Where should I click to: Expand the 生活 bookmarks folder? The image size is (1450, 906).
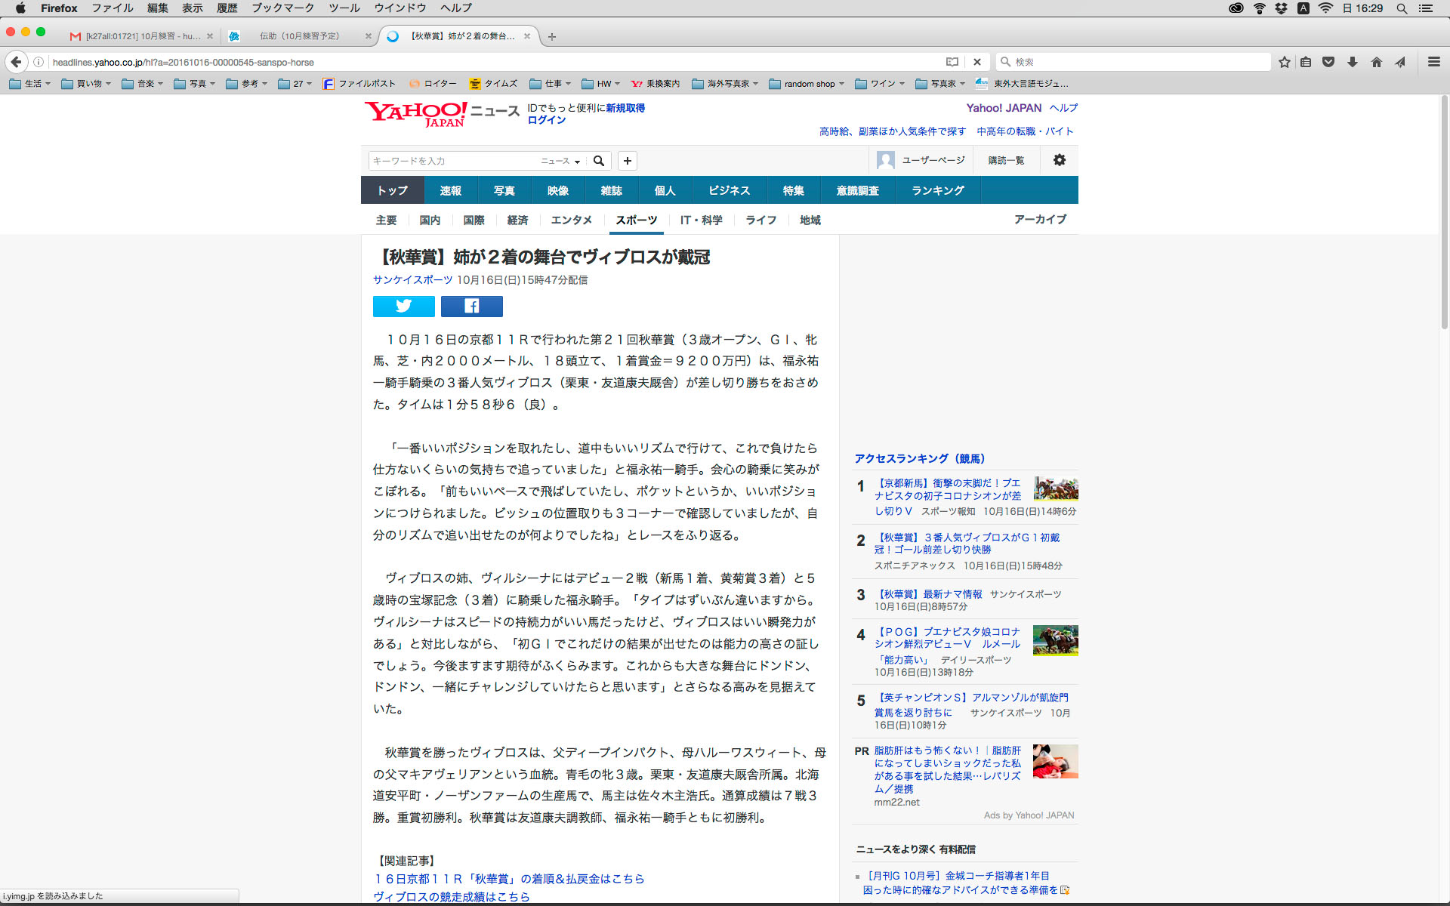click(x=30, y=84)
